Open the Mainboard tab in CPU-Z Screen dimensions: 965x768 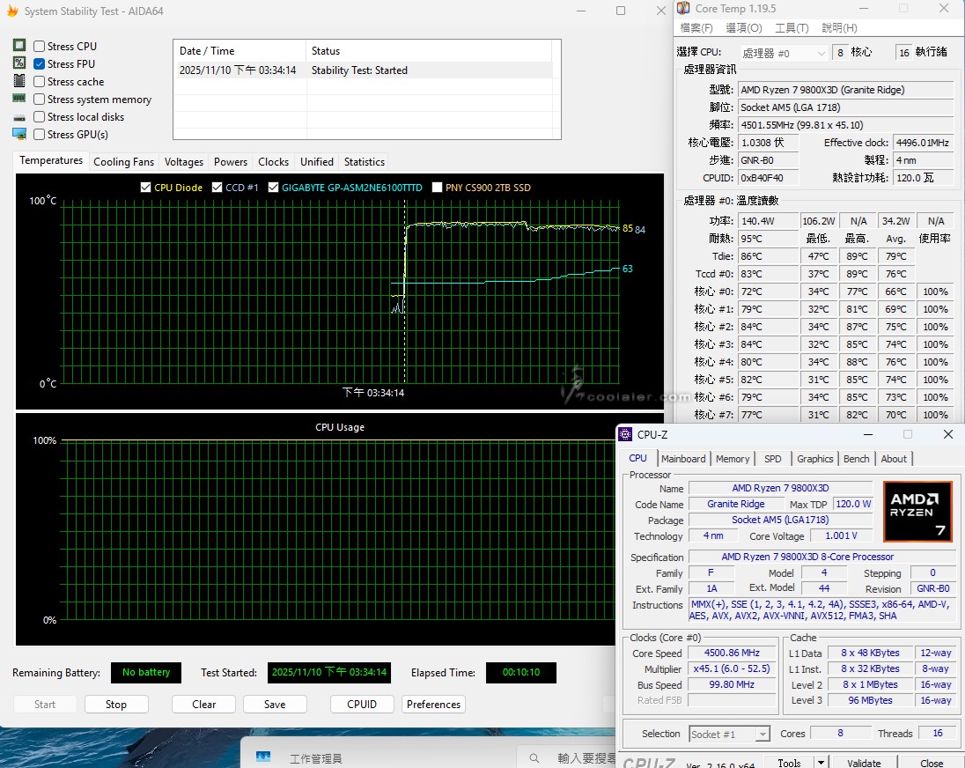pyautogui.click(x=683, y=459)
